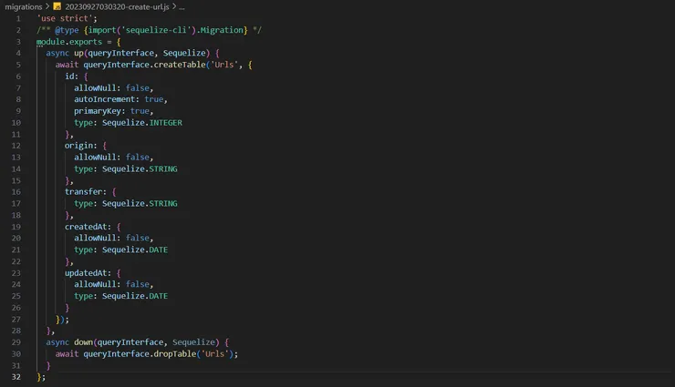Click the transfer property key
Viewport: 675px width, 387px height.
click(x=84, y=192)
